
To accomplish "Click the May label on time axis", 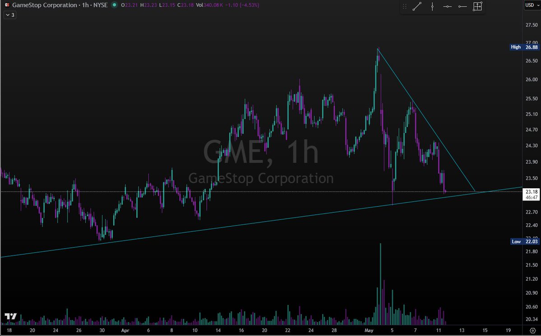I will pos(369,331).
